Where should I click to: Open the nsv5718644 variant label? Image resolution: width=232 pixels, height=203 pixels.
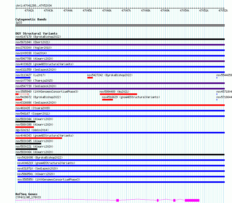click(224, 97)
